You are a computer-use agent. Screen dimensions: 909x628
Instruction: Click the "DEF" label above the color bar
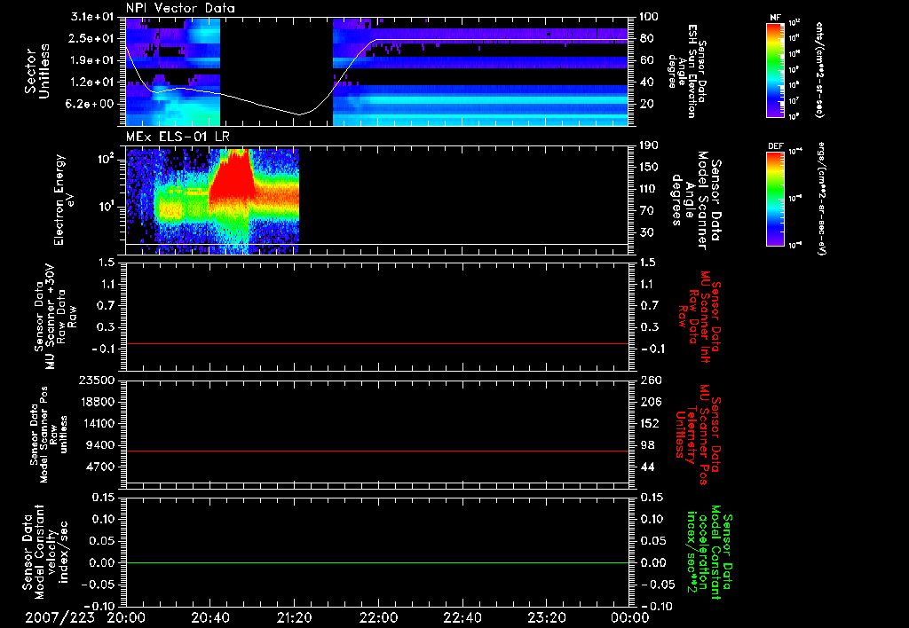[776, 146]
